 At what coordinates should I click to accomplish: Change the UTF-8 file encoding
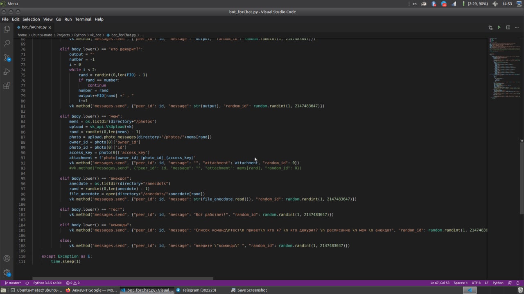pyautogui.click(x=476, y=283)
